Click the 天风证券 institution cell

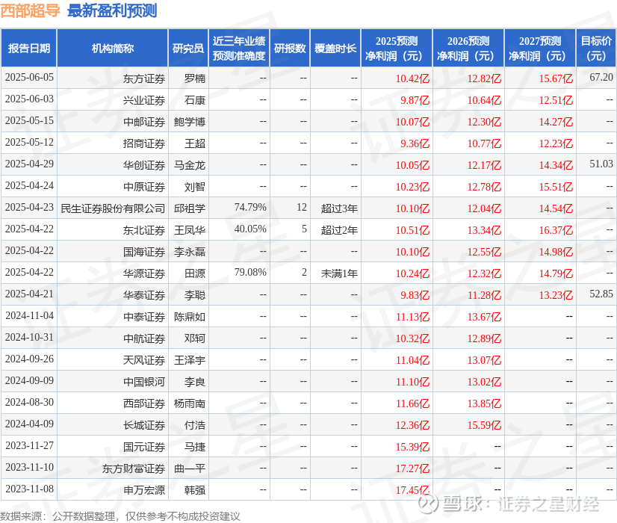[143, 360]
